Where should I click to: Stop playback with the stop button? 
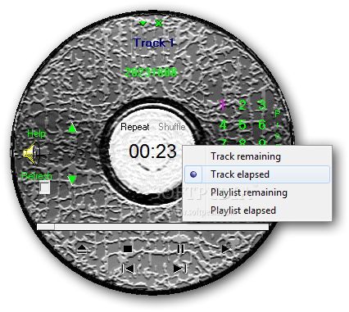tap(128, 249)
